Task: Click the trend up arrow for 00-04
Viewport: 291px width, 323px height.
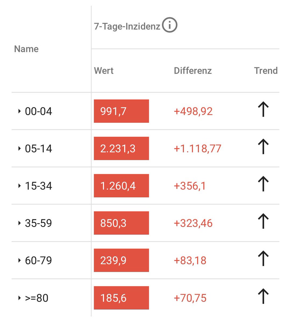Action: (x=263, y=110)
